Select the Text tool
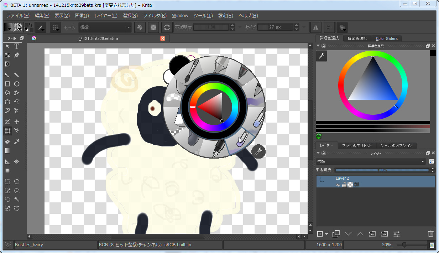This screenshot has width=439, height=253. (x=16, y=46)
